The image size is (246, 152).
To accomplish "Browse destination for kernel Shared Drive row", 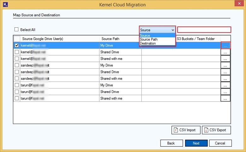I will coord(225,52).
